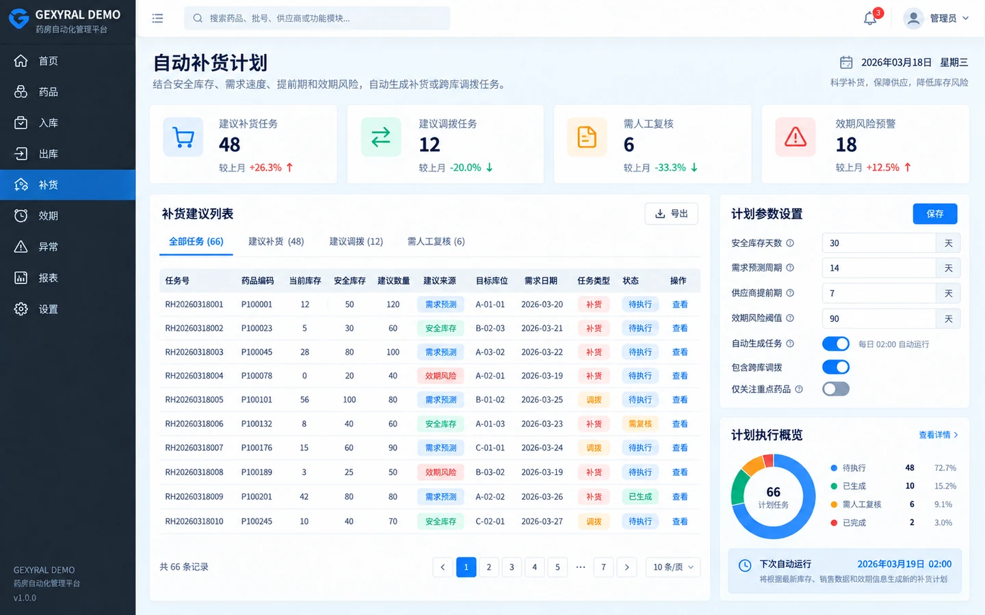Click the 补货 replenishment icon in sidebar
Screen dimensions: 985x615
click(x=21, y=184)
